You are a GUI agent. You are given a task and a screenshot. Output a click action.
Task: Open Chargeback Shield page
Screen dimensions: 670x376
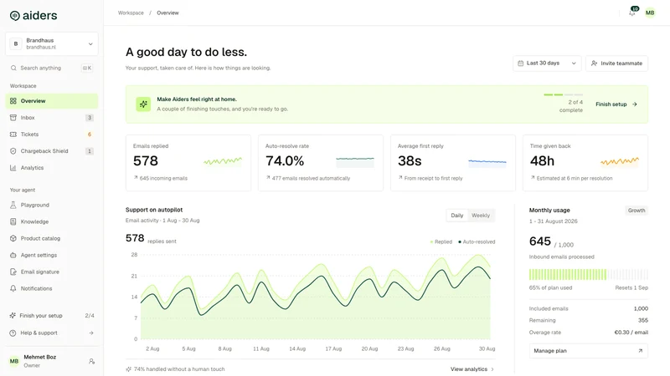pos(52,151)
